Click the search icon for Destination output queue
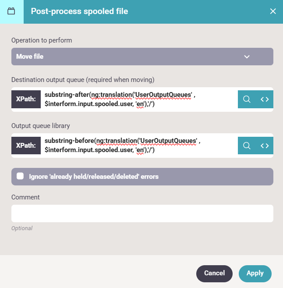 pos(247,99)
